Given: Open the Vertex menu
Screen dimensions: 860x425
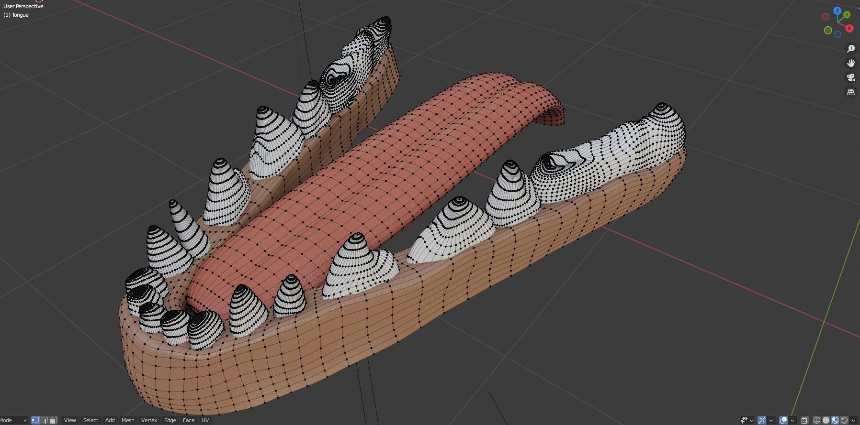Looking at the screenshot, I should click(x=149, y=420).
